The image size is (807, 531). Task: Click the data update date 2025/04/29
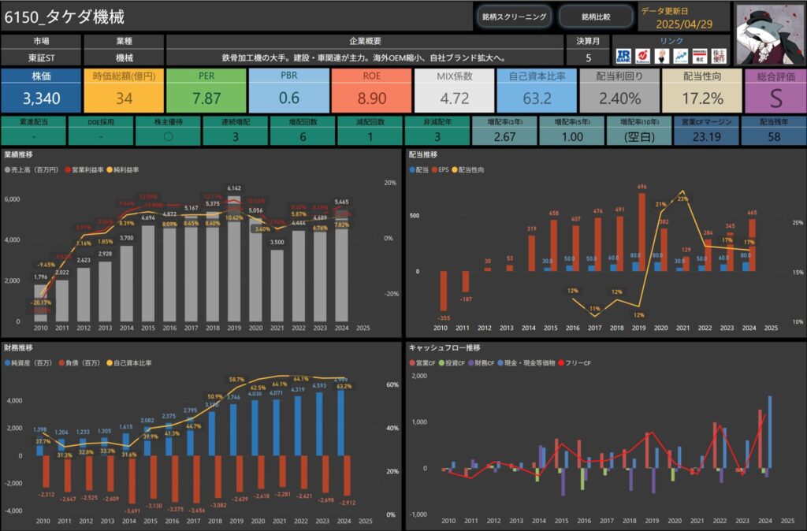684,24
